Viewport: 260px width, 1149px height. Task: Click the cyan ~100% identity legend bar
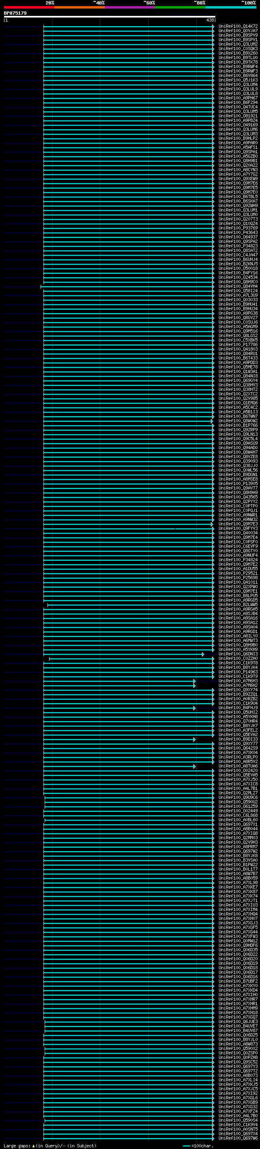coord(231,7)
